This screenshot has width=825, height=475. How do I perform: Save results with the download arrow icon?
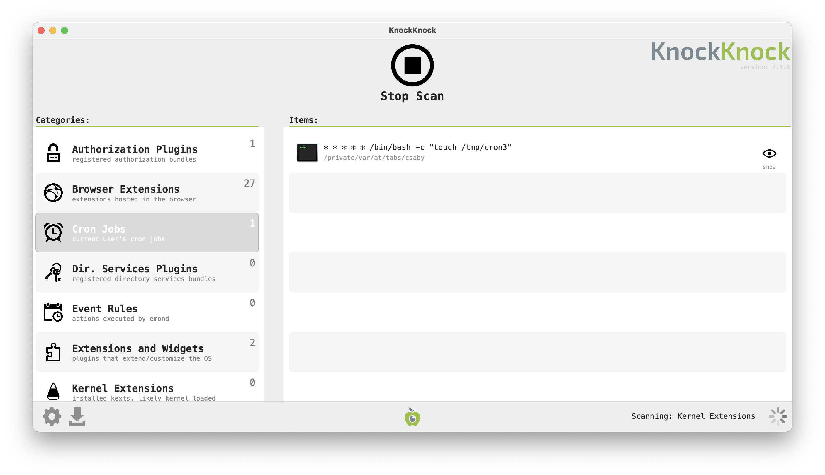[x=77, y=417]
